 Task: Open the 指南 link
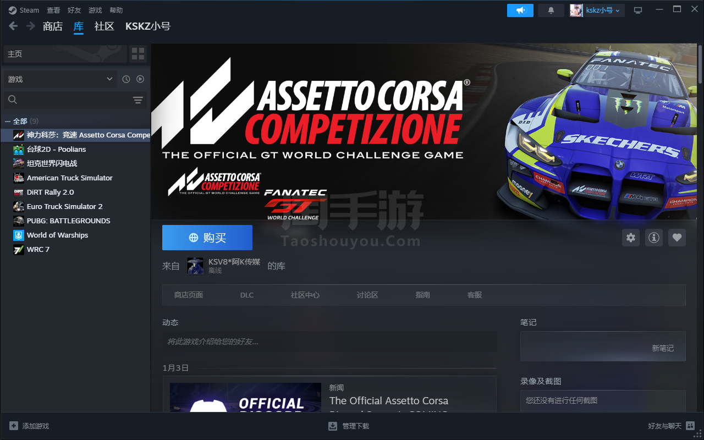click(423, 295)
